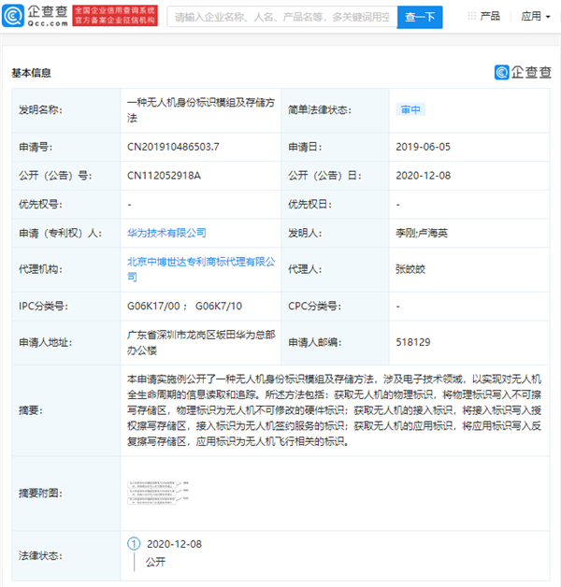Screen dimensions: 561x587
Task: Open the 产品 products menu
Action: coord(489,16)
